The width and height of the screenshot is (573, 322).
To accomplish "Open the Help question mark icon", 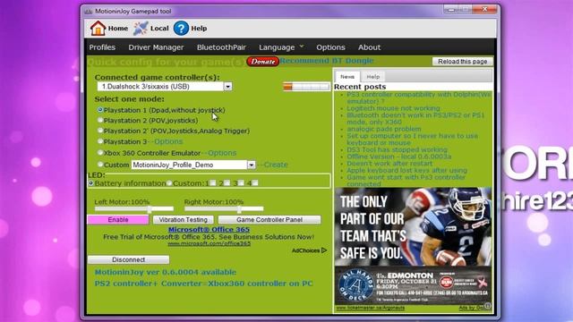I will [181, 28].
